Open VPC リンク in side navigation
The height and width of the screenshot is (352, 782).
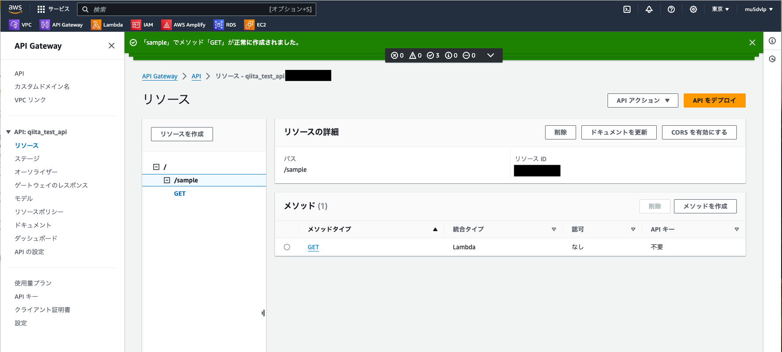click(x=30, y=100)
